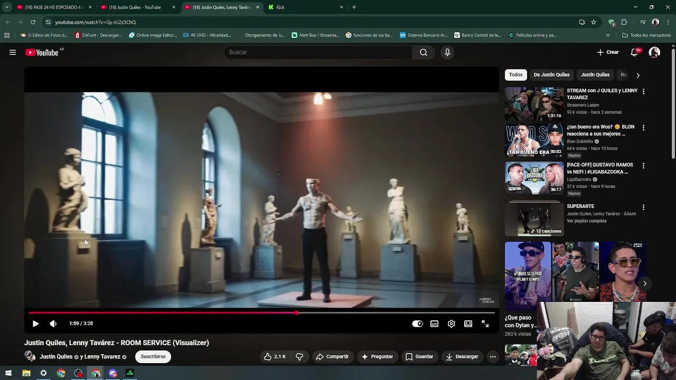
Task: Open File Explorer from taskbar
Action: 26,373
